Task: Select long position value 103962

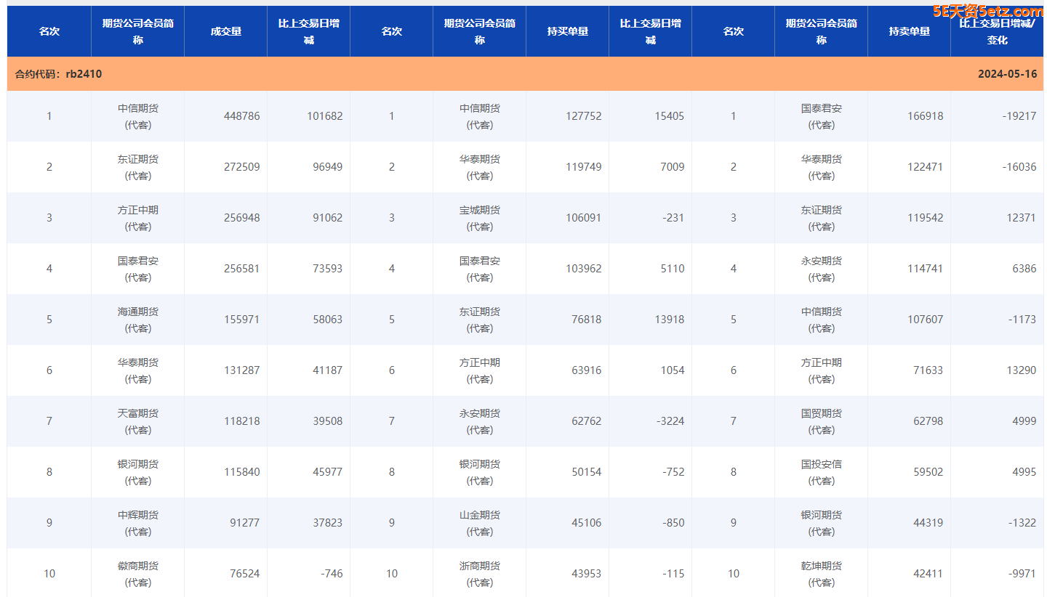Action: [x=583, y=269]
